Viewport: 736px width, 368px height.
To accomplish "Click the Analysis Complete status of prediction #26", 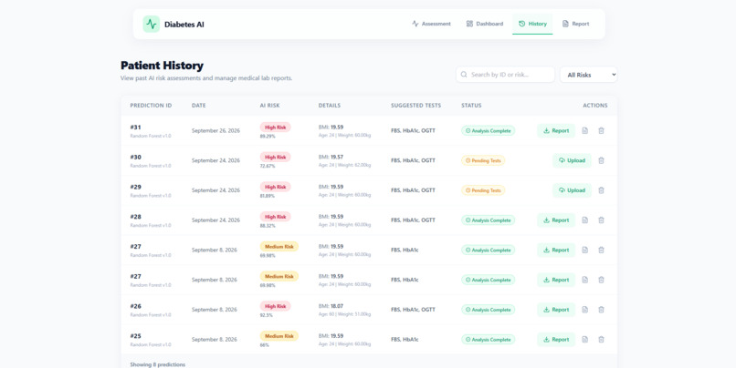I will (488, 310).
